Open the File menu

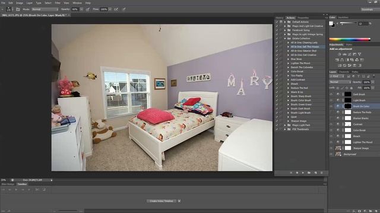pyautogui.click(x=3, y=3)
